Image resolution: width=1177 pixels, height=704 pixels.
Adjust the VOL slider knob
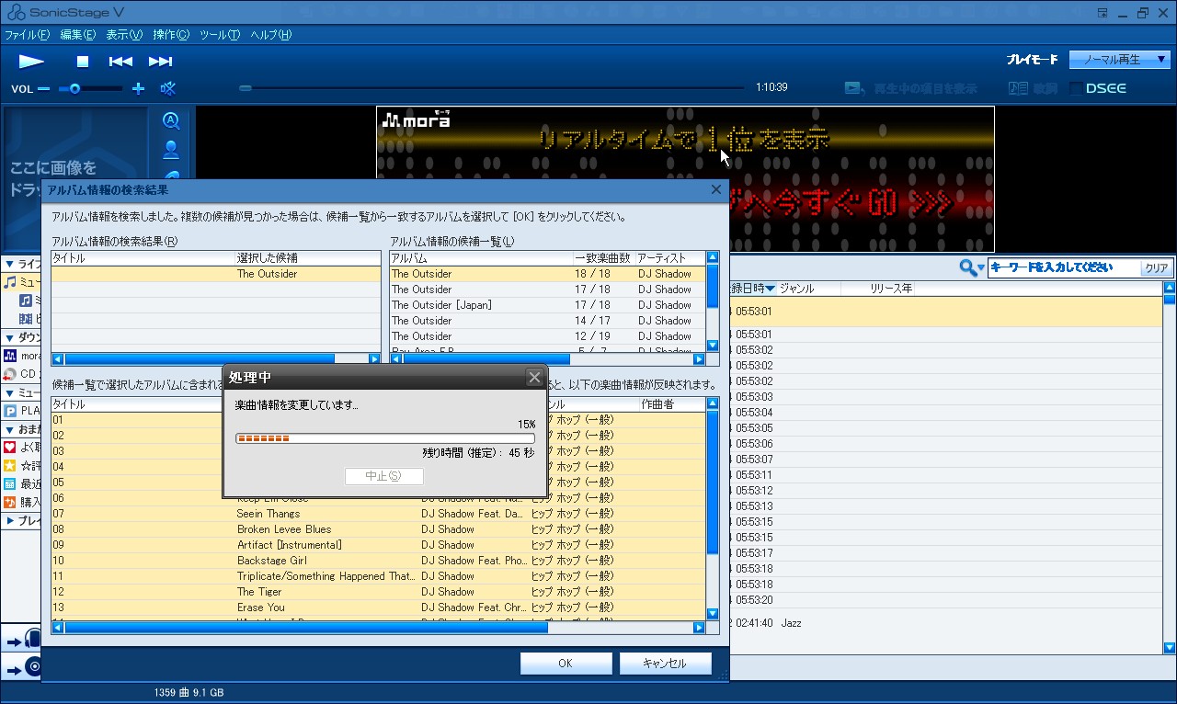(75, 89)
